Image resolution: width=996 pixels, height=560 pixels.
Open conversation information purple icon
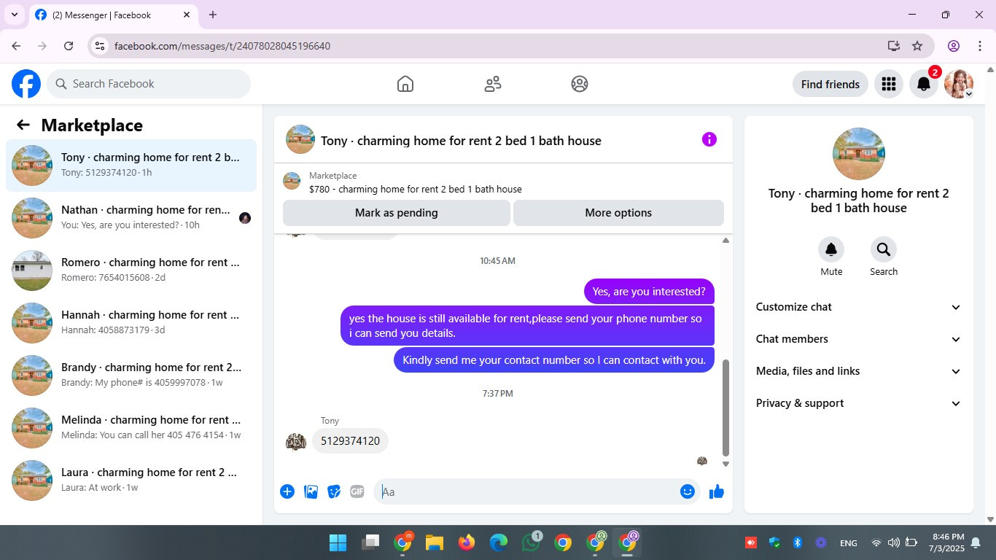pyautogui.click(x=709, y=139)
